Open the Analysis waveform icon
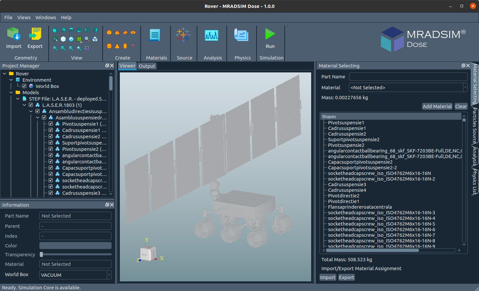This screenshot has height=291, width=479. click(x=212, y=35)
